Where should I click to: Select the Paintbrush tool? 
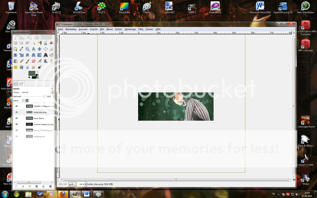(28, 61)
